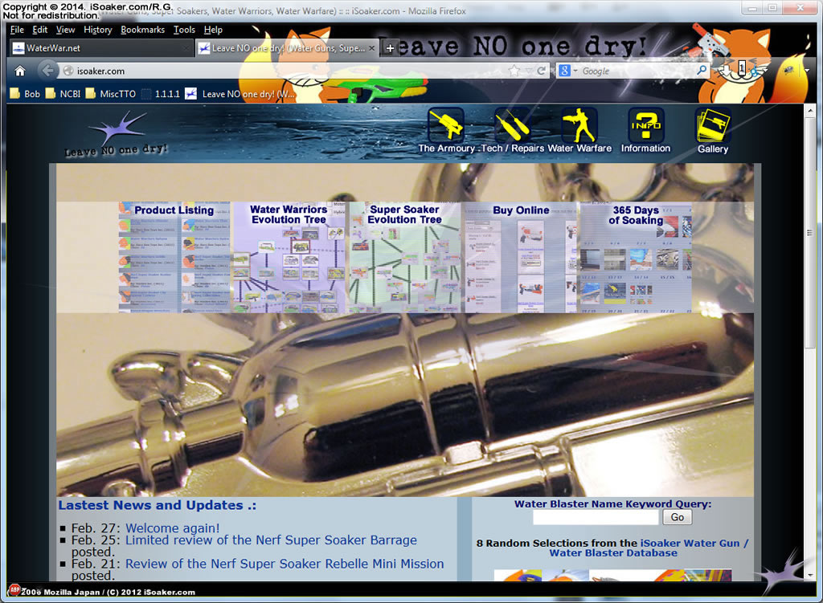823x603 pixels.
Task: Open the MiscTTO bookmarks folder
Action: (x=111, y=94)
